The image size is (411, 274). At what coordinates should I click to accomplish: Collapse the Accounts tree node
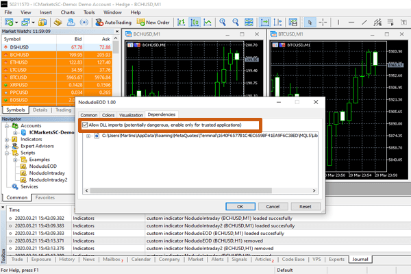(7, 126)
